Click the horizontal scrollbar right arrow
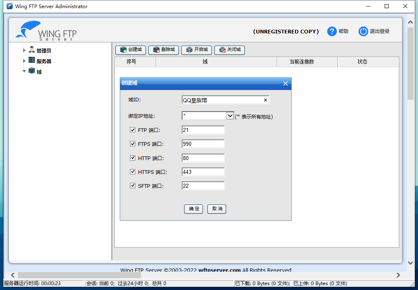Screen dimensions: 418x290 click(x=398, y=275)
